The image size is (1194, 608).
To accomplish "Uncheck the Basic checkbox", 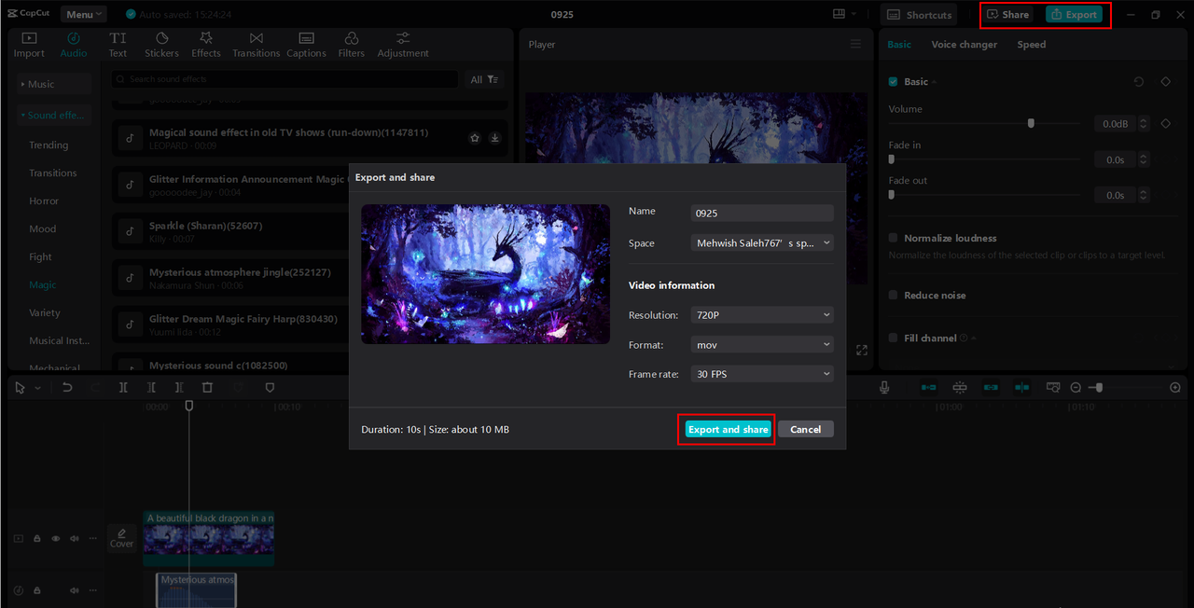I will point(893,82).
